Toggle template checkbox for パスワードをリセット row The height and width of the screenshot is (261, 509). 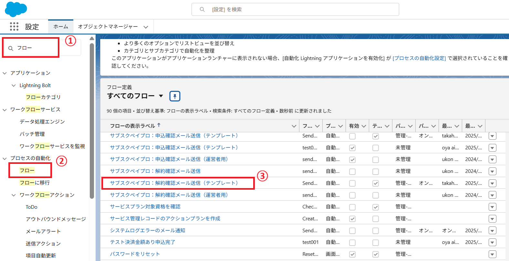click(x=376, y=254)
